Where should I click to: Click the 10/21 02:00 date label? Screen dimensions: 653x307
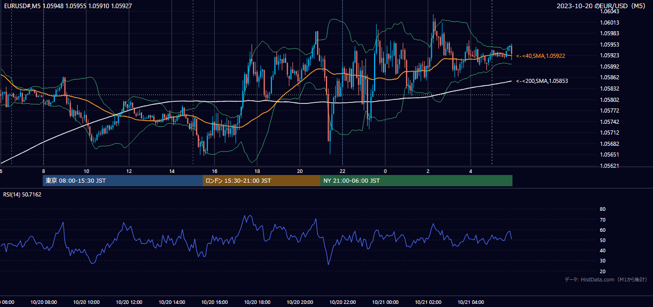(428, 302)
